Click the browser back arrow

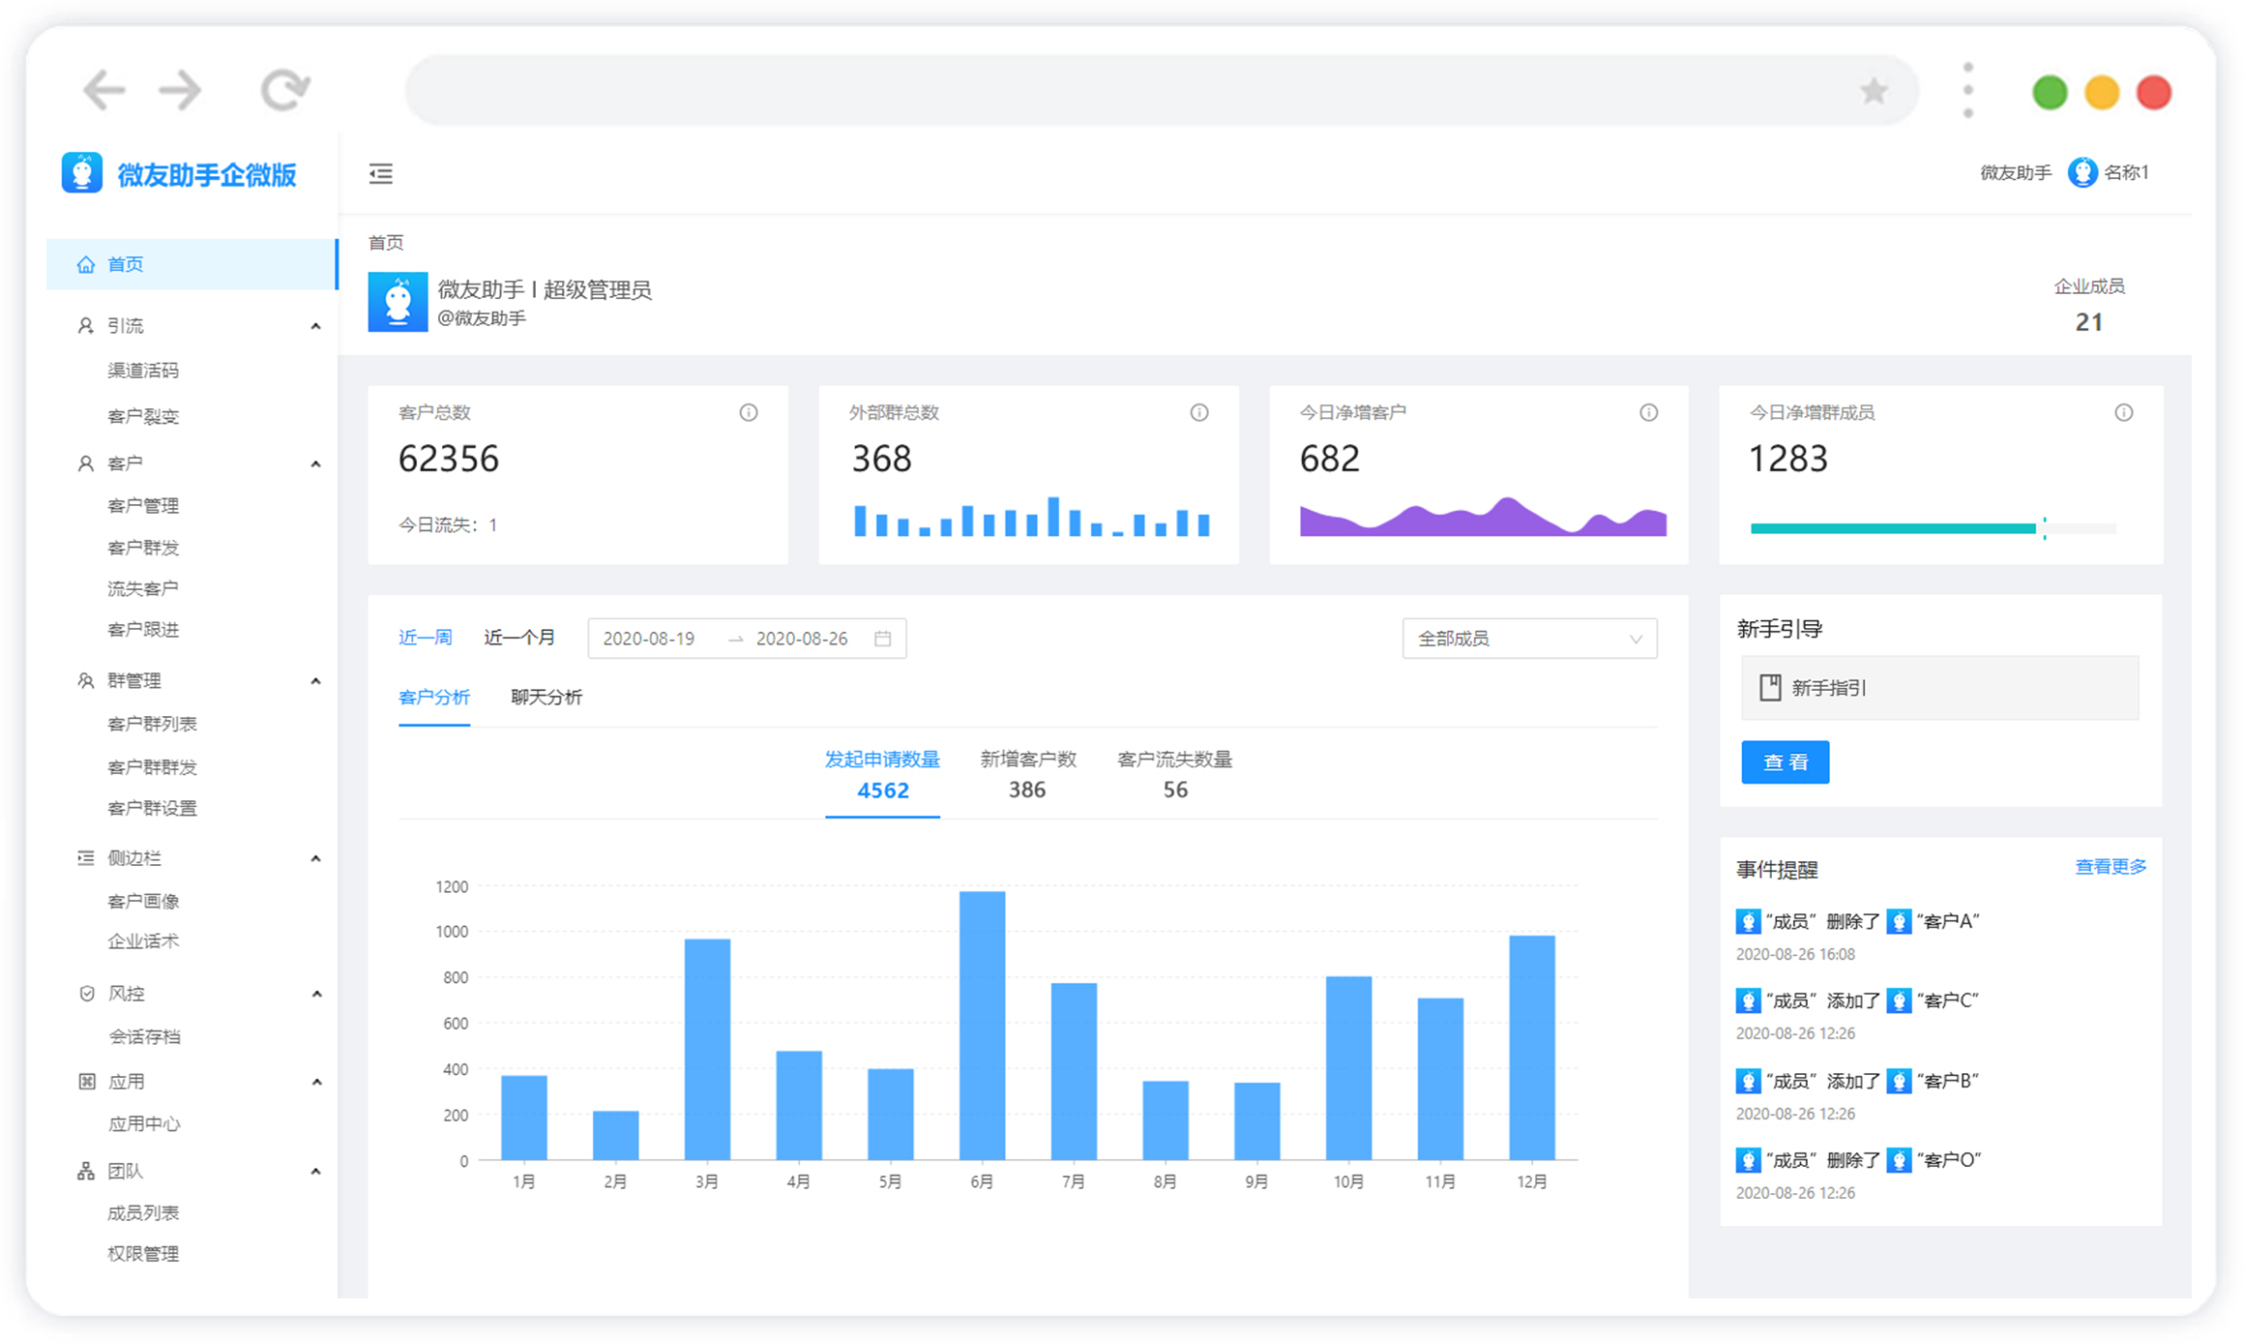pos(103,91)
